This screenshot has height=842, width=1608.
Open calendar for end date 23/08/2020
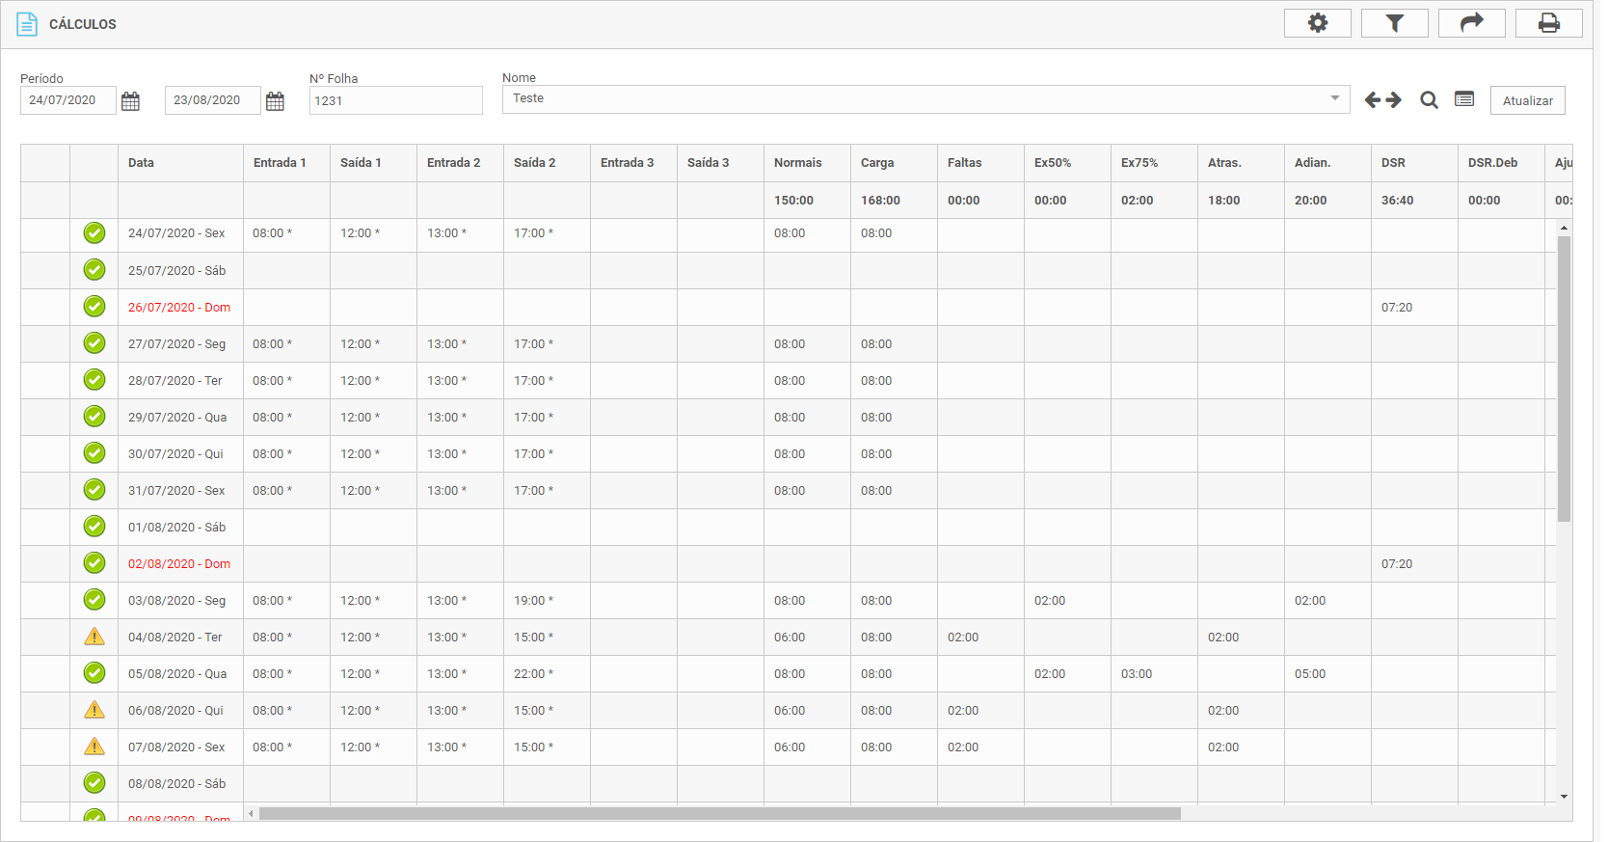275,101
